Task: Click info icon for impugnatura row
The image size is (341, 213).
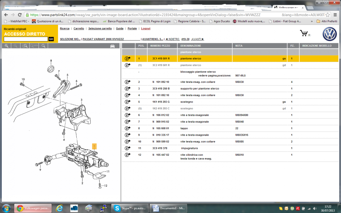Action: pos(128,148)
